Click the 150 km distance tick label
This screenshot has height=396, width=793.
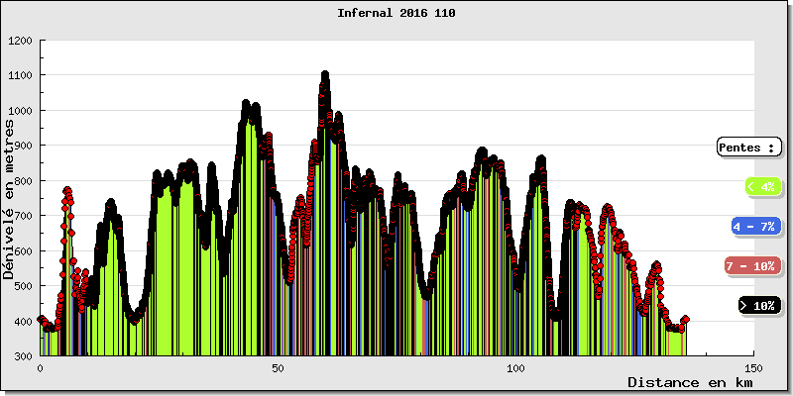pyautogui.click(x=753, y=367)
